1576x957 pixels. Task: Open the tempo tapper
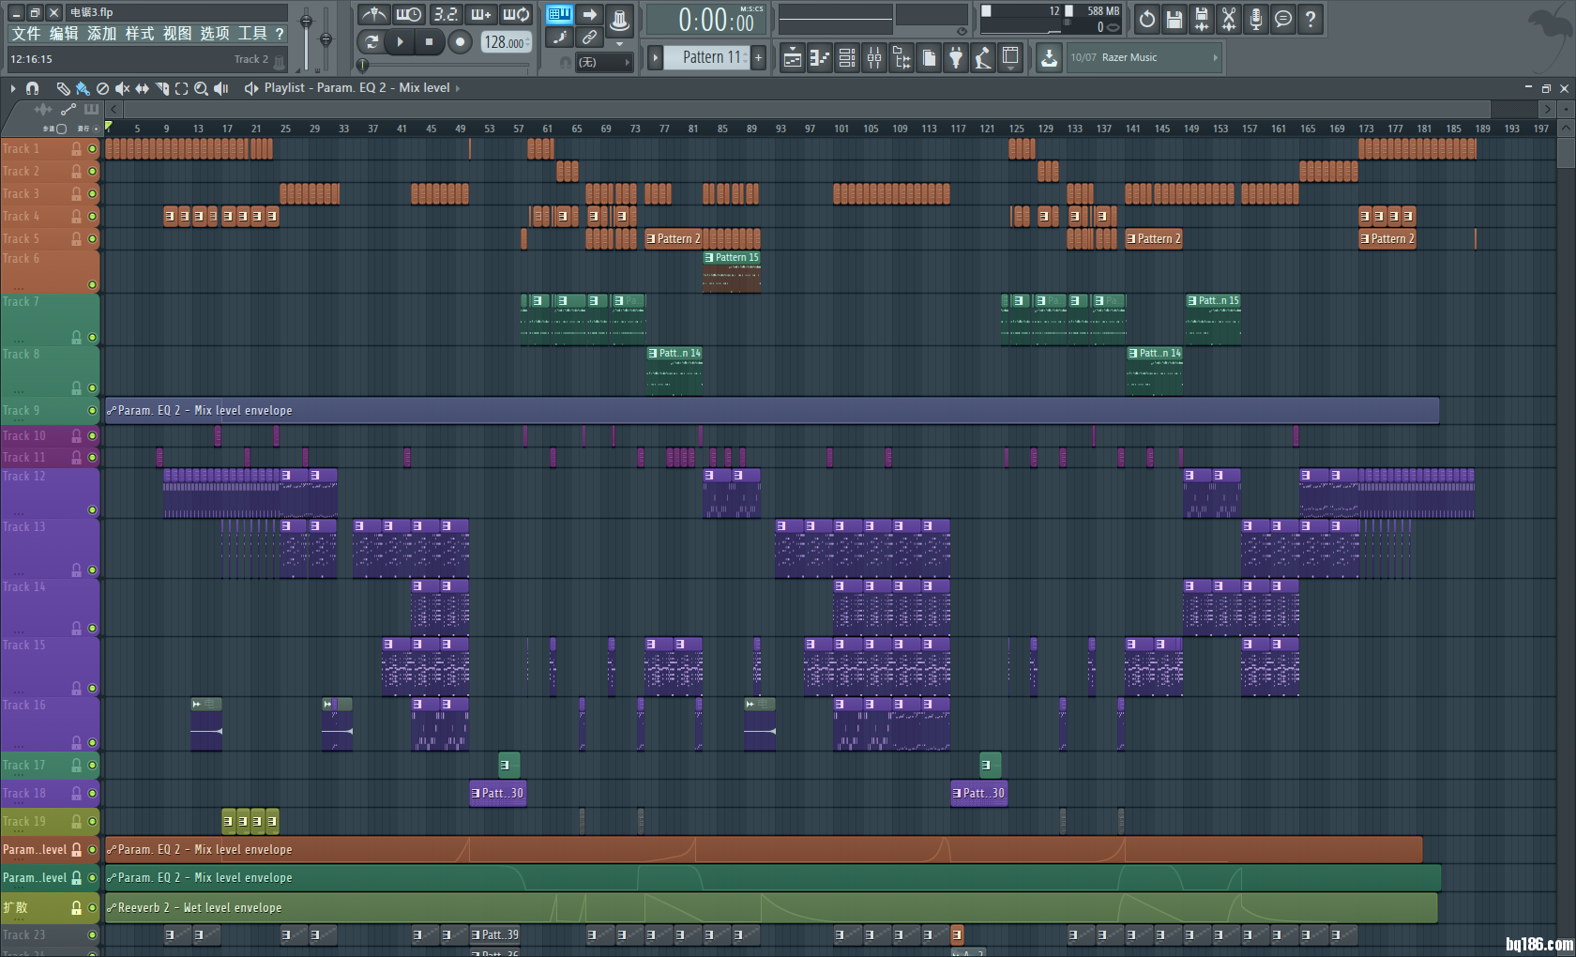pyautogui.click(x=983, y=58)
